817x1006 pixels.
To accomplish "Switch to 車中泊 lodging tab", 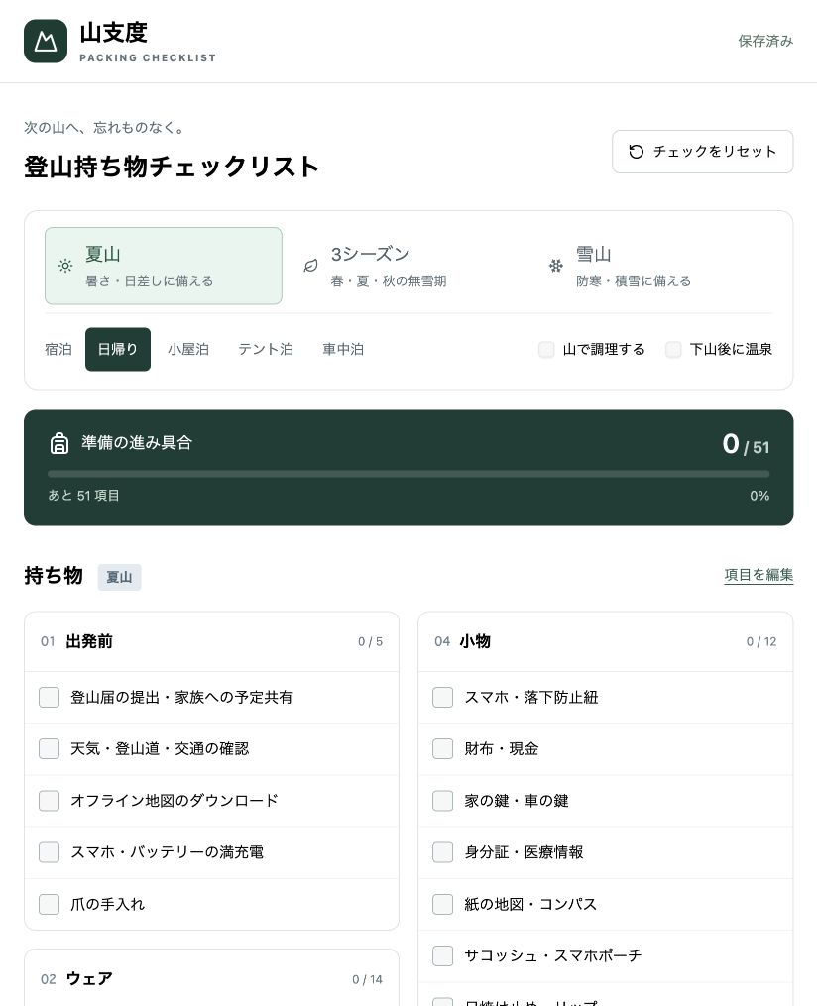I will [x=343, y=349].
